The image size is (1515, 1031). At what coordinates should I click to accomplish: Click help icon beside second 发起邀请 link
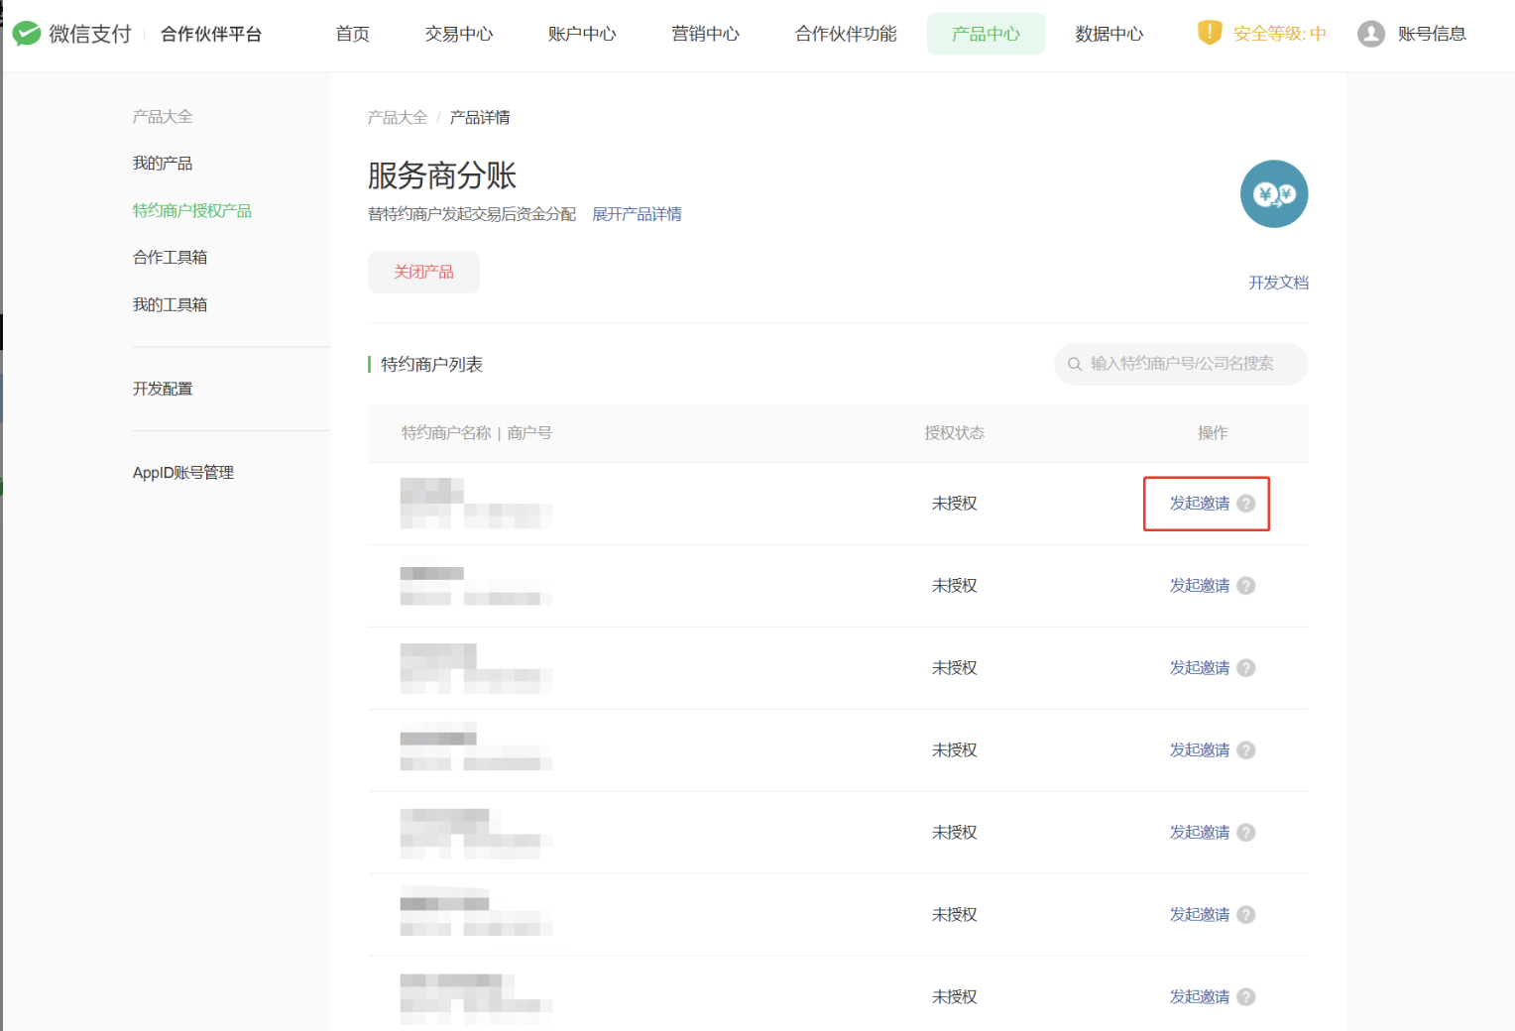[1246, 586]
